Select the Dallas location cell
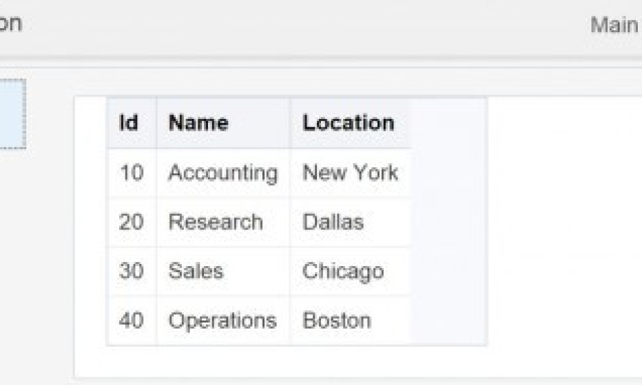Image resolution: width=642 pixels, height=385 pixels. click(333, 222)
